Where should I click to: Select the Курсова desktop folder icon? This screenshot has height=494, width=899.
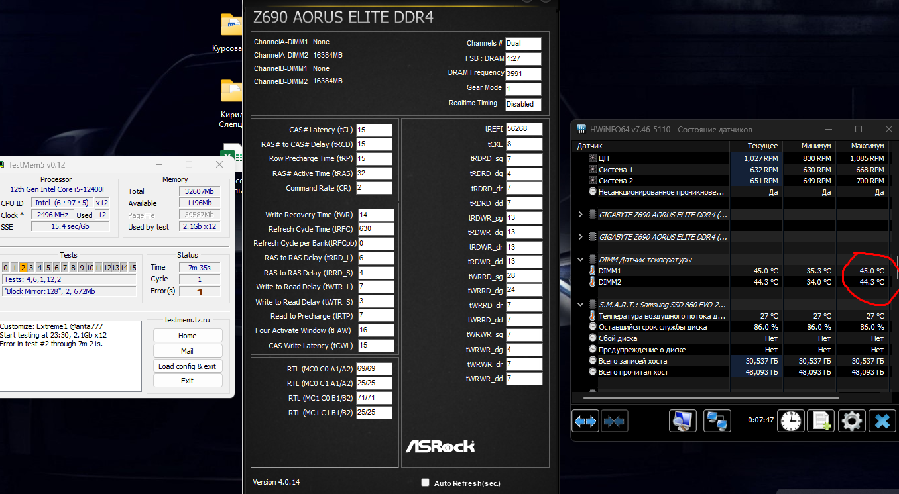[x=231, y=25]
